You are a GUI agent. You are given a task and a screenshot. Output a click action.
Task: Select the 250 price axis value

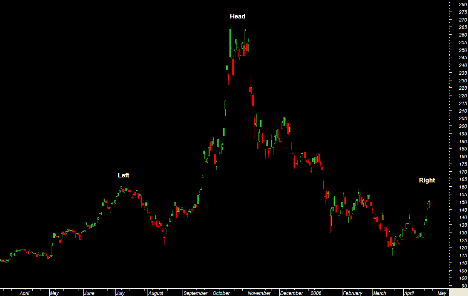point(463,50)
